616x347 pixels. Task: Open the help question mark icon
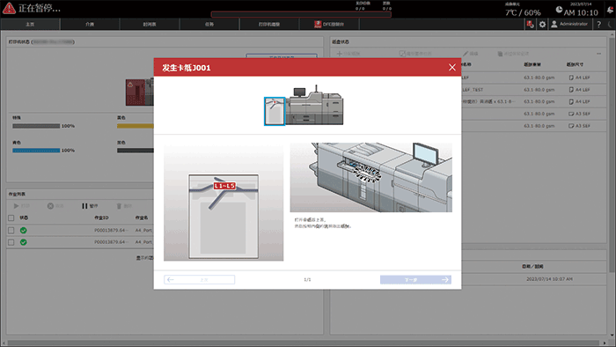tap(598, 25)
